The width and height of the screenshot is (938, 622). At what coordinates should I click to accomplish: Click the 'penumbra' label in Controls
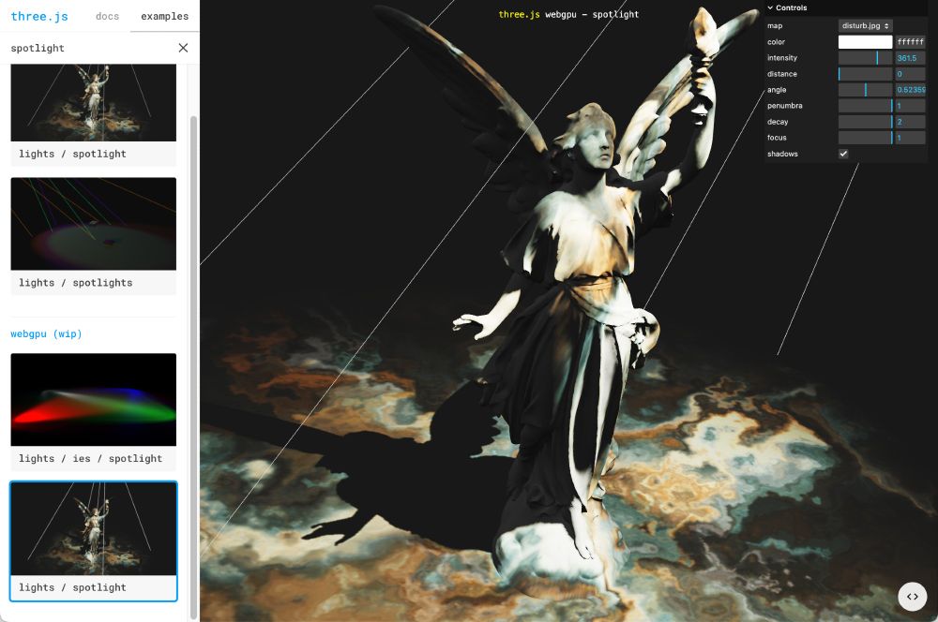pyautogui.click(x=784, y=106)
